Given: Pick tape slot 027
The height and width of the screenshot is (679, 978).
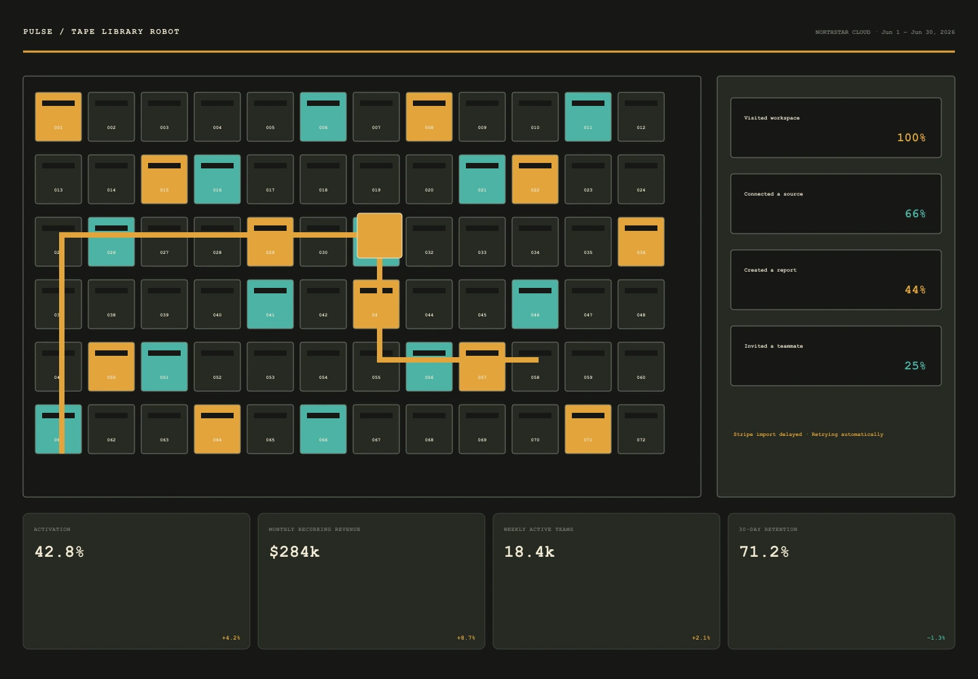Looking at the screenshot, I should pos(164,242).
